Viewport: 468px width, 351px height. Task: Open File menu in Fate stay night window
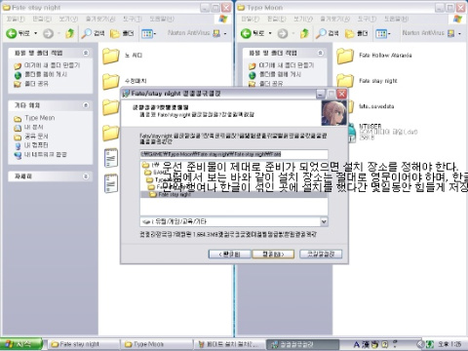16,19
